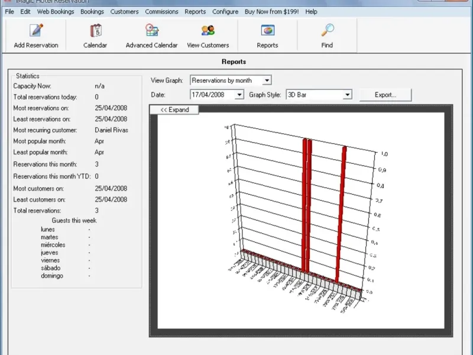
Task: Click the View Graph: label
Action: tap(167, 80)
